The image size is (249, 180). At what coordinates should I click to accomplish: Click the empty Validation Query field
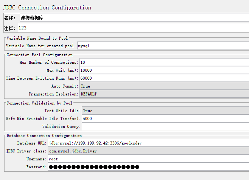(x=165, y=126)
